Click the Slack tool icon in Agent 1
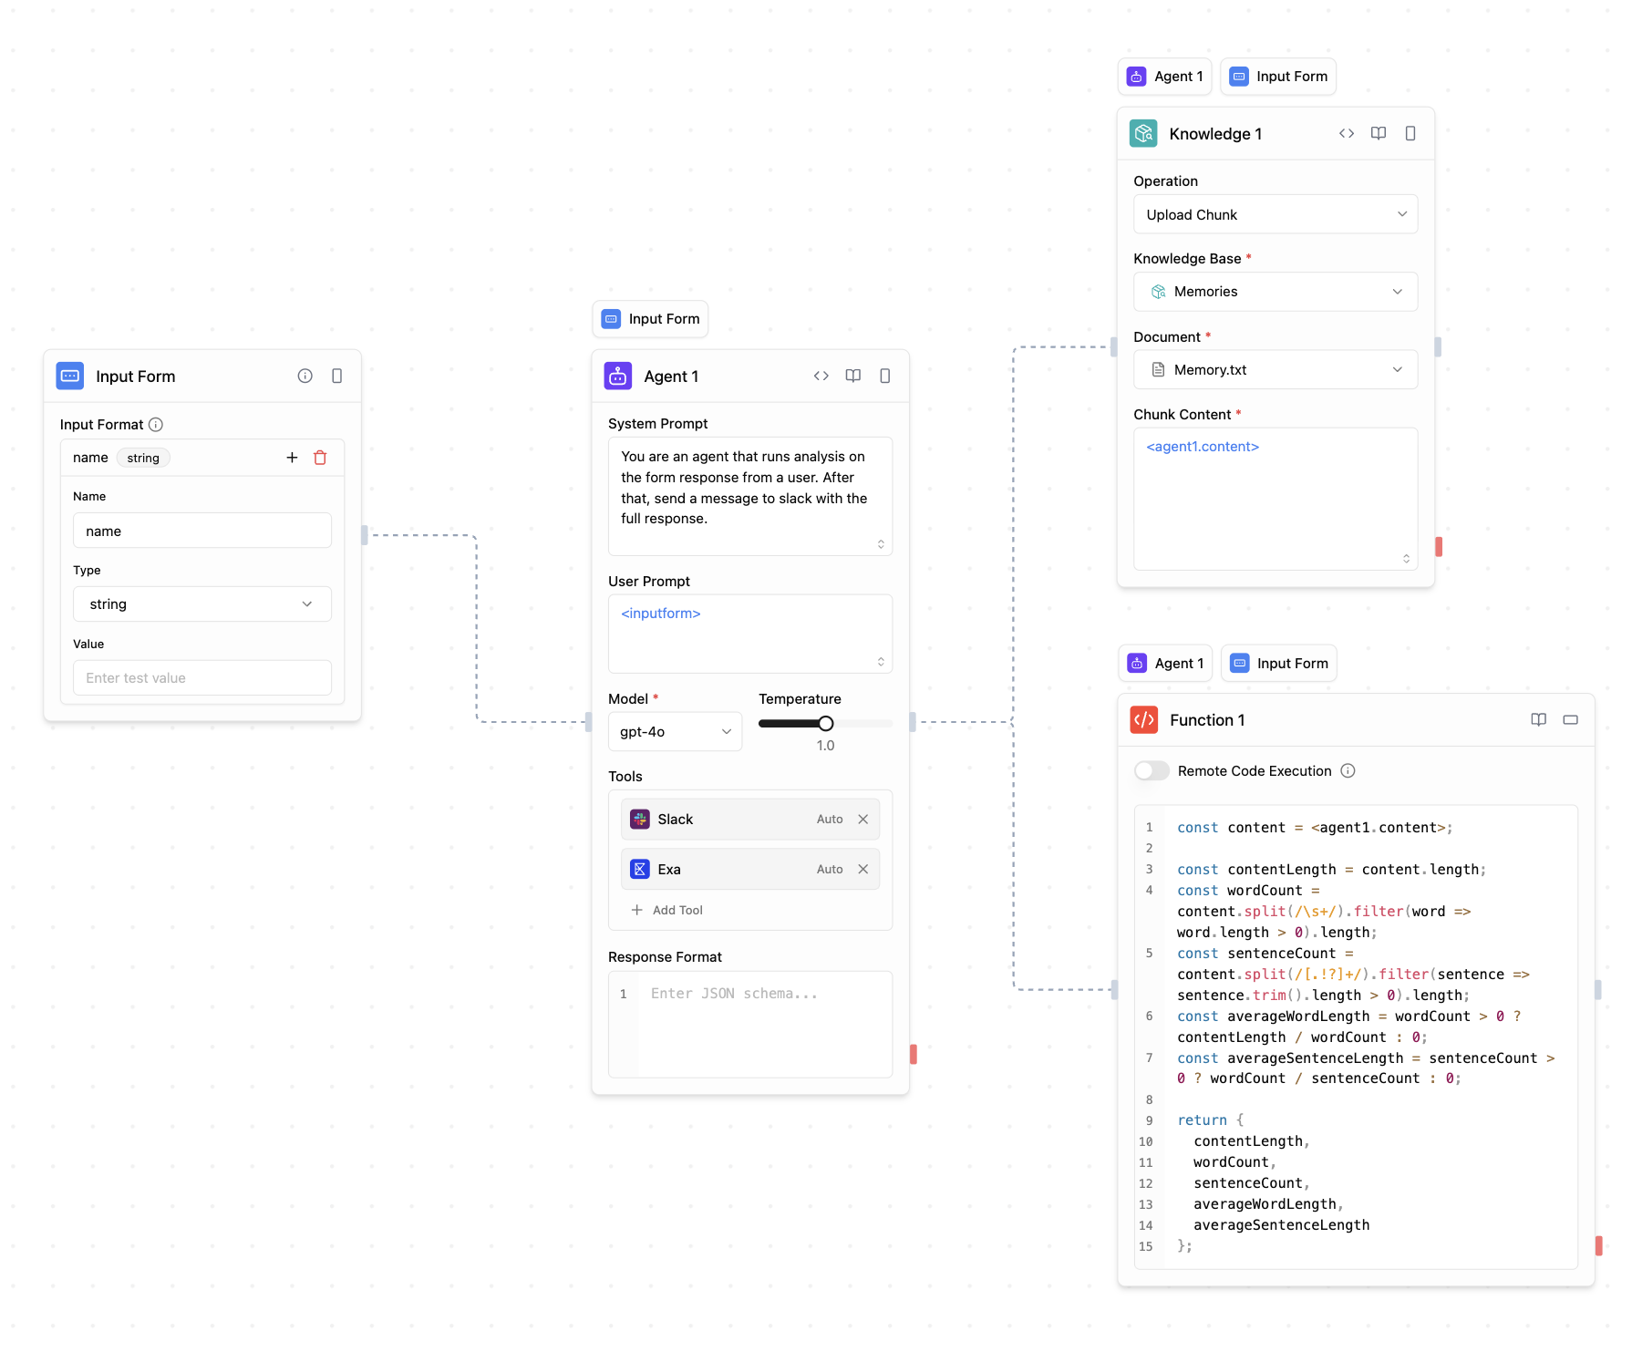 640,819
